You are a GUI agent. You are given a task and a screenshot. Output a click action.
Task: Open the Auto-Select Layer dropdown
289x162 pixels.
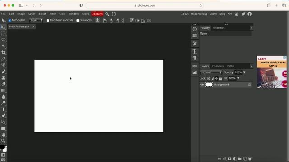[36, 20]
